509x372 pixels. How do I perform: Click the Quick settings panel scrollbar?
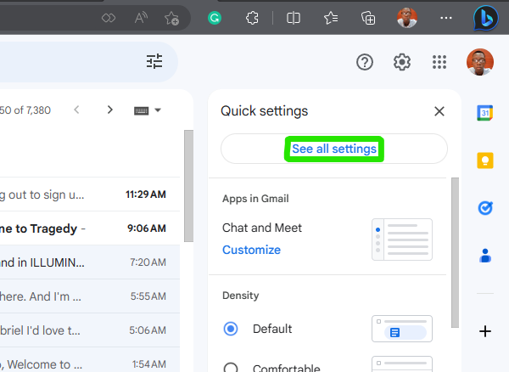pos(455,252)
